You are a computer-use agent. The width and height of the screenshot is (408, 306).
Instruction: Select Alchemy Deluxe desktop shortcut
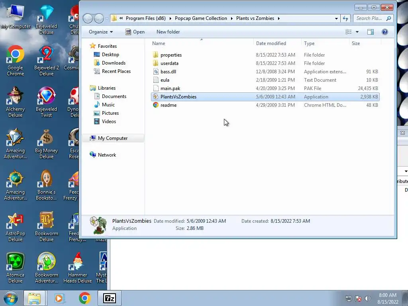(16, 102)
